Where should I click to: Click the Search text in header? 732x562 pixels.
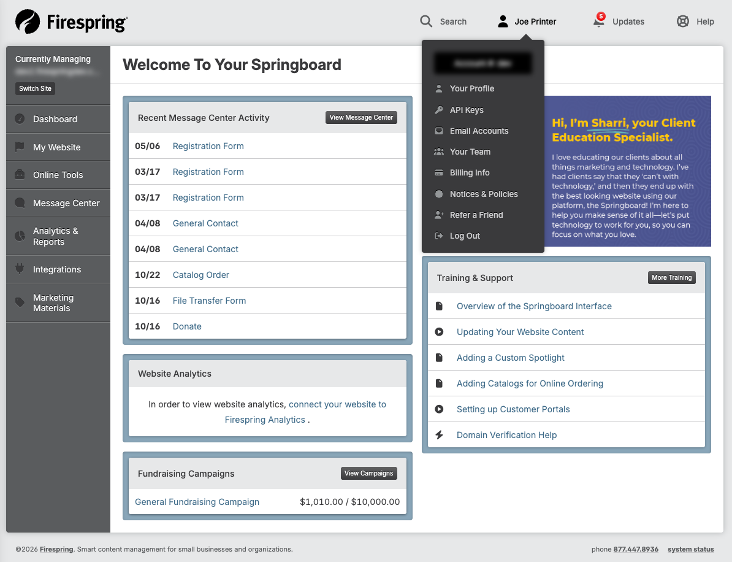tap(453, 21)
